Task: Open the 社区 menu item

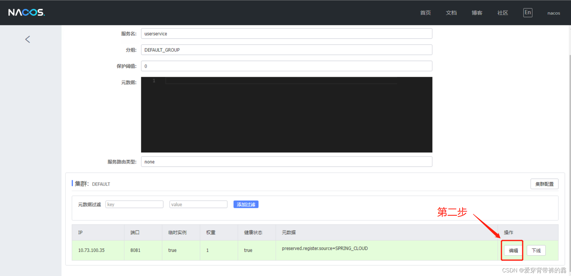Action: pos(503,13)
